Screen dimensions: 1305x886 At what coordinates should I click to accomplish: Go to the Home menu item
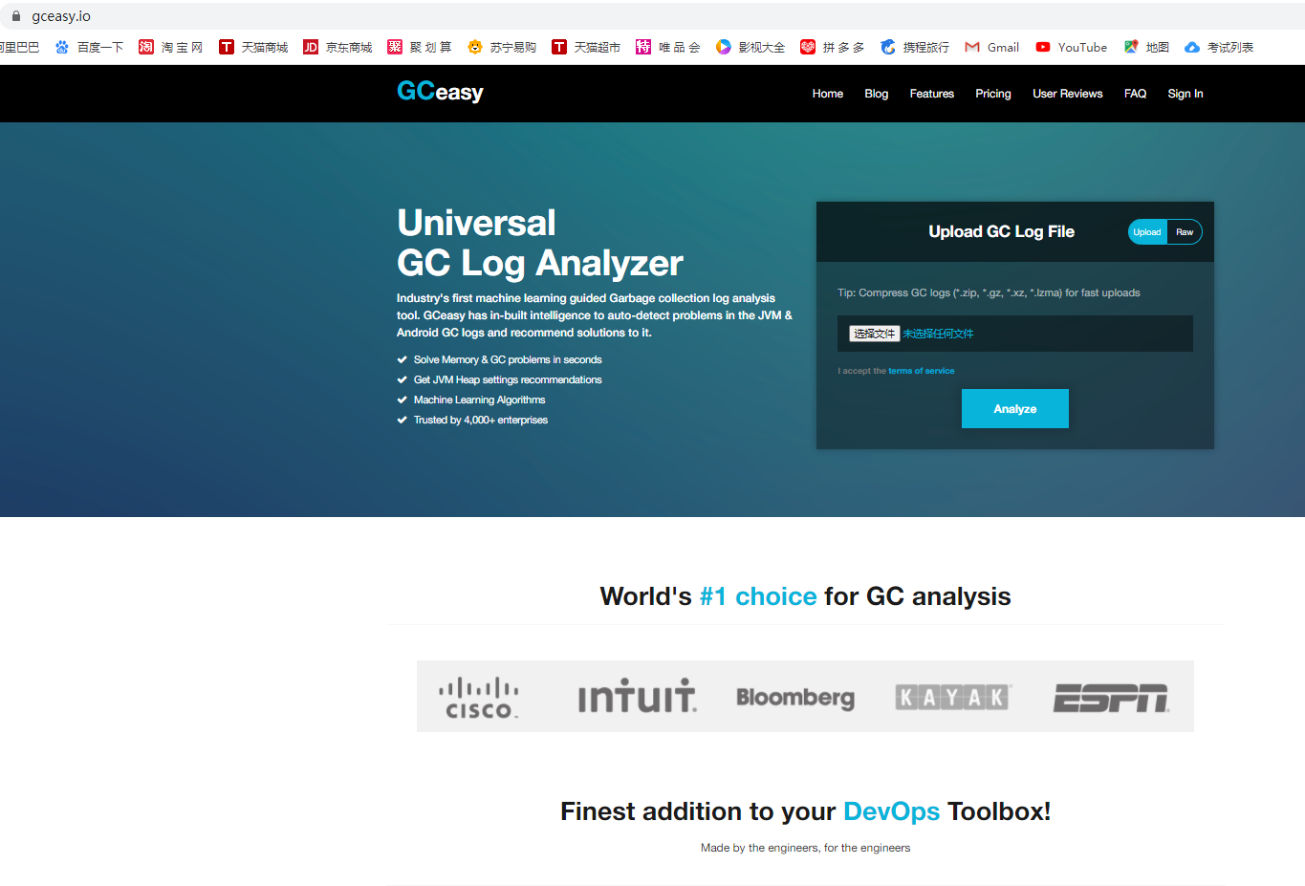click(828, 94)
